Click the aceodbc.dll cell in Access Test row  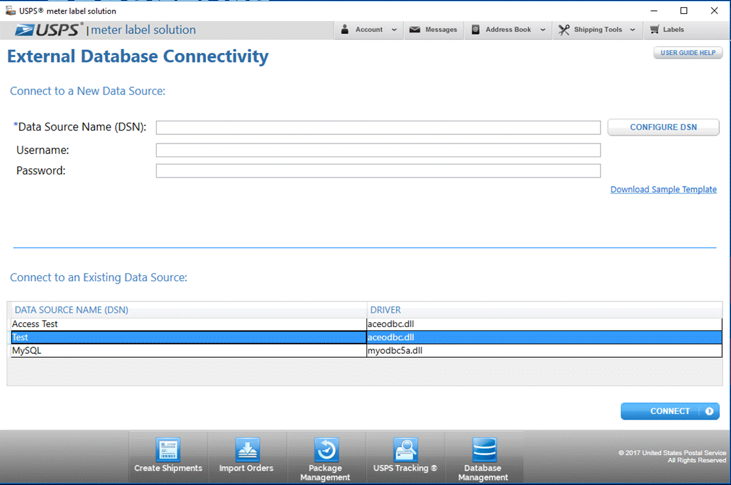(x=544, y=324)
